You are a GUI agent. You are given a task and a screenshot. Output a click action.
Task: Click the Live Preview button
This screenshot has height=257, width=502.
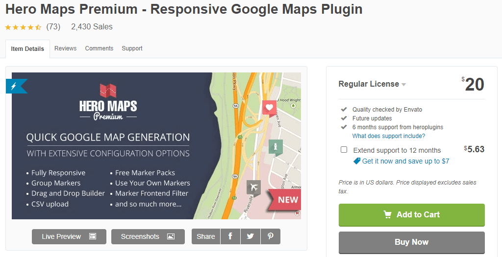pos(69,236)
